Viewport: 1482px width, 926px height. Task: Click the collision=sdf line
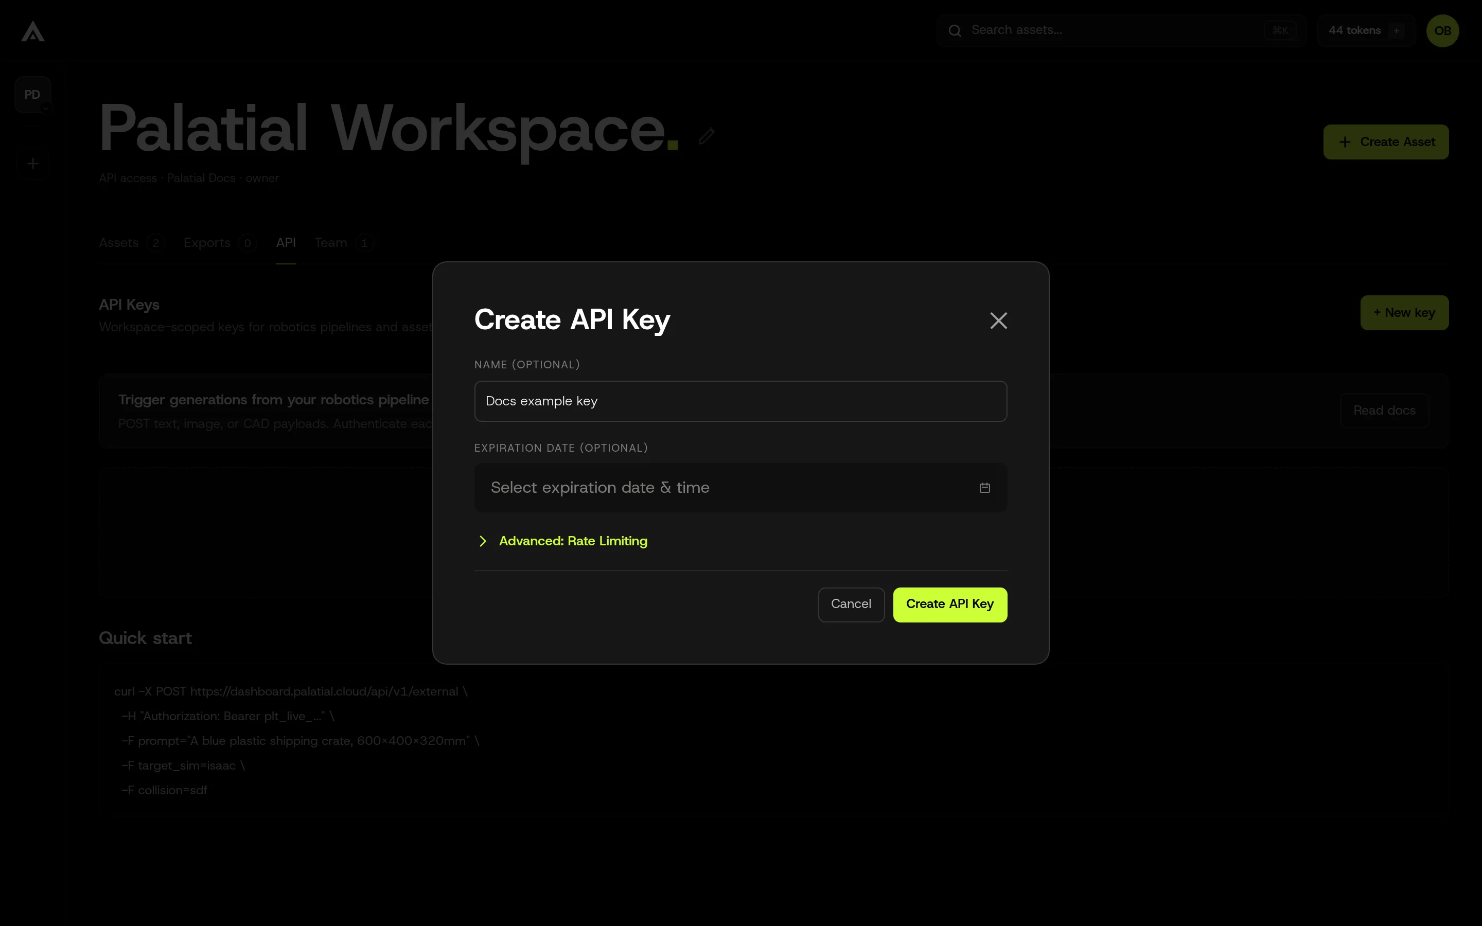coord(164,790)
